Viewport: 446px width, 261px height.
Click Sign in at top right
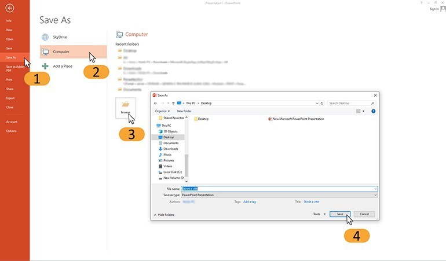pos(434,9)
